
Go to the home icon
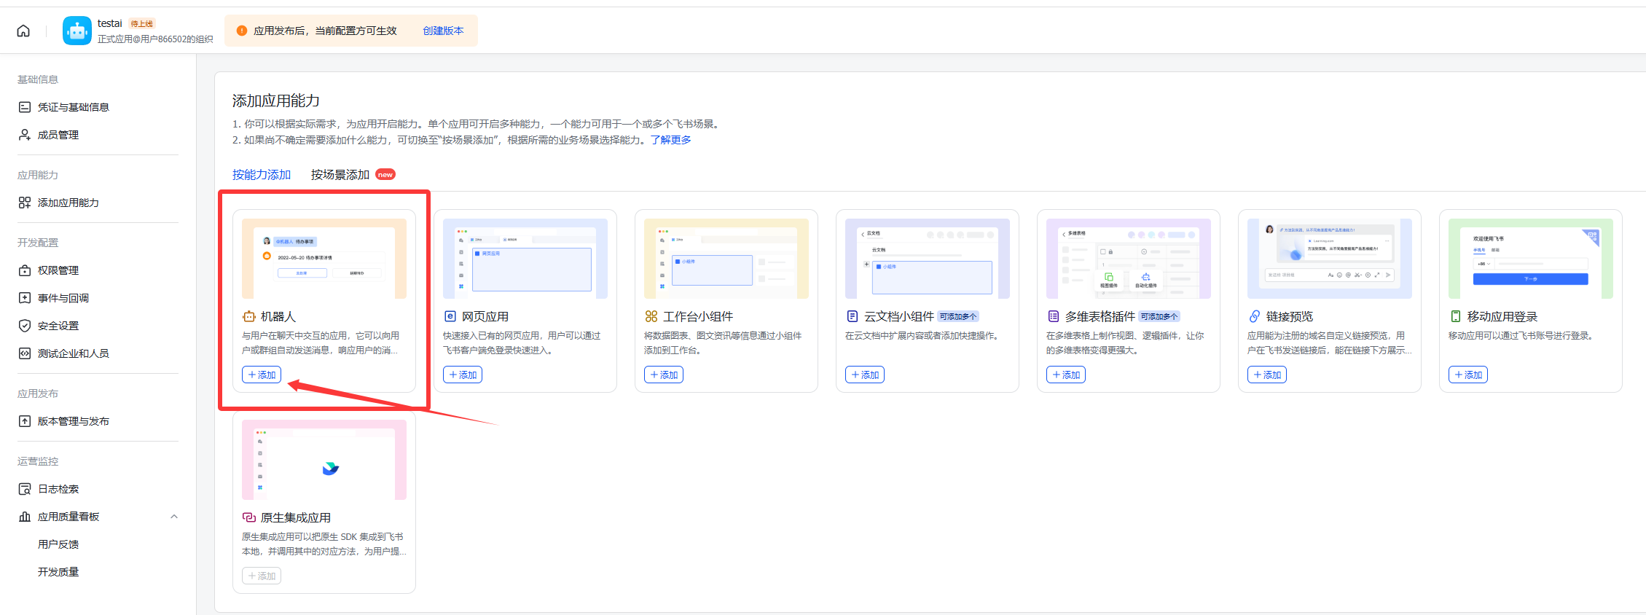23,31
